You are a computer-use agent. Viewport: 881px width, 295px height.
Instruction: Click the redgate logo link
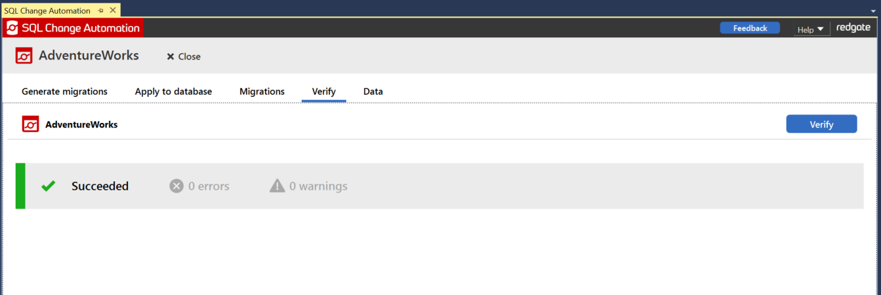tap(853, 28)
